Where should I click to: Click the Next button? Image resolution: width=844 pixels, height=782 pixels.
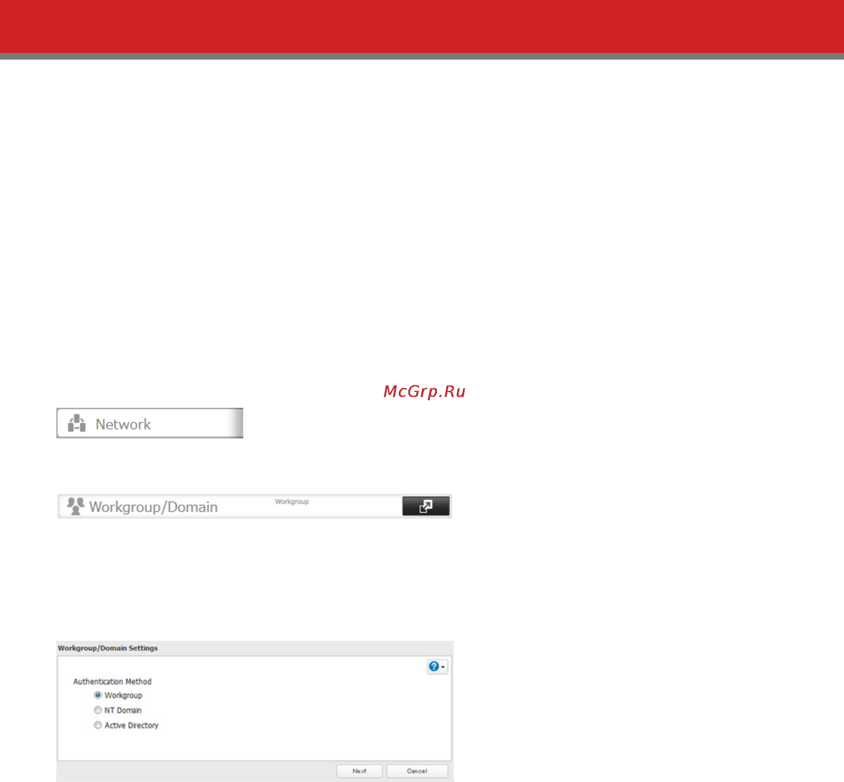tap(360, 771)
